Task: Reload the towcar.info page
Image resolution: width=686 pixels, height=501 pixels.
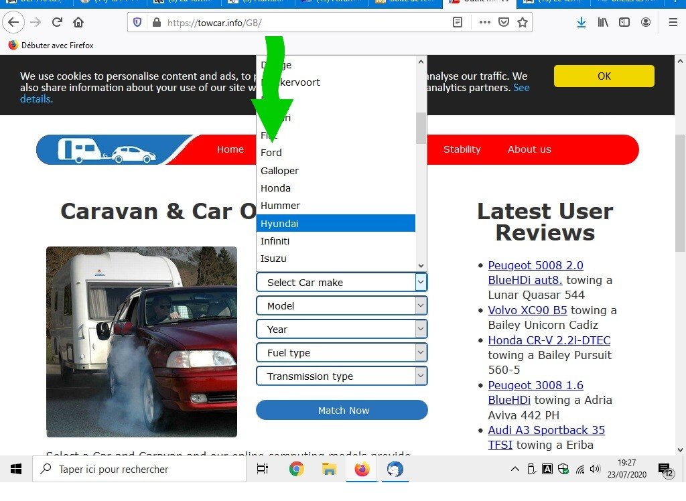Action: [x=58, y=22]
